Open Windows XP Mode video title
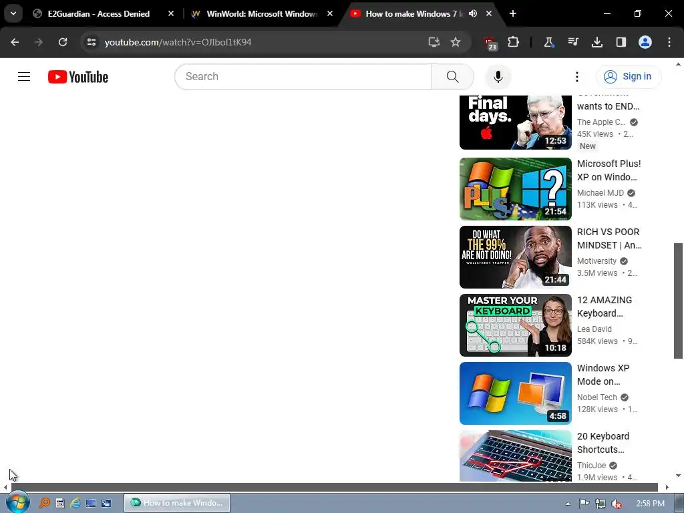684x513 pixels. tap(603, 375)
